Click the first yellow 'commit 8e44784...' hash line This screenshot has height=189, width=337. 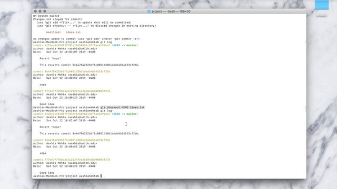pos(72,71)
